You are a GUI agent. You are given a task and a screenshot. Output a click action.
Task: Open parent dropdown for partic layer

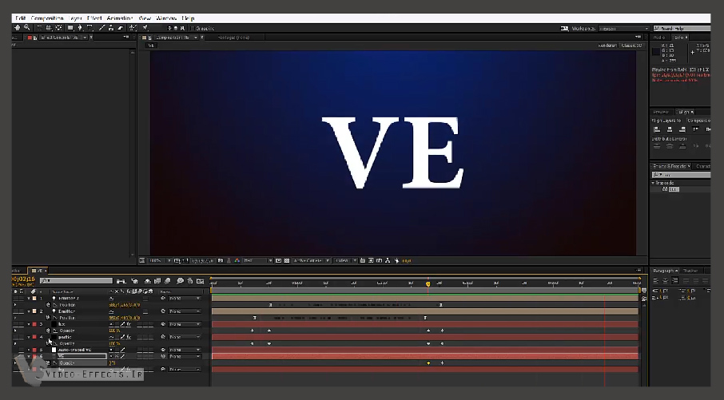(185, 337)
